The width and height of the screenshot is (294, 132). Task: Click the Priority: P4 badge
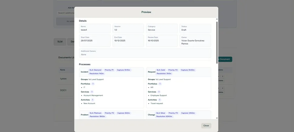coord(173,113)
